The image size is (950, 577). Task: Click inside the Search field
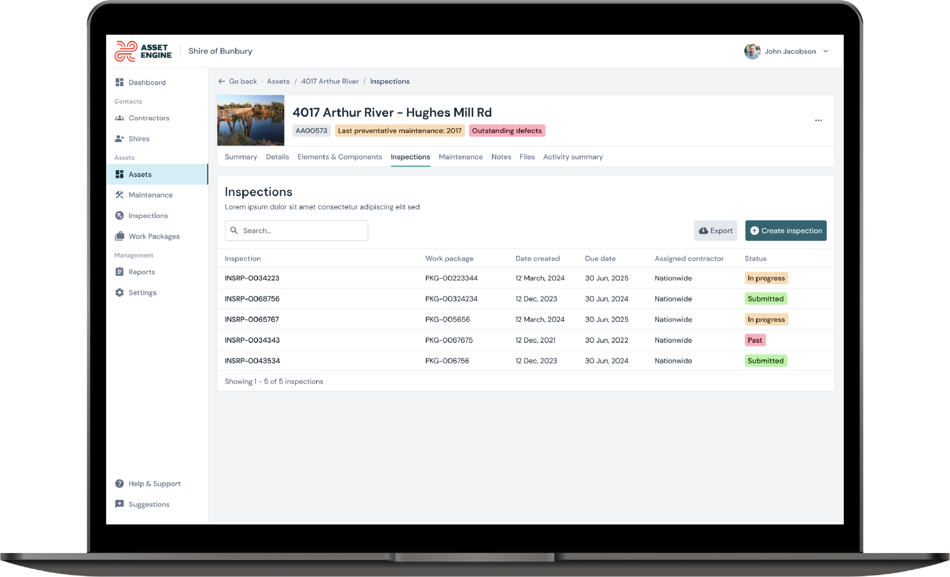tap(296, 230)
